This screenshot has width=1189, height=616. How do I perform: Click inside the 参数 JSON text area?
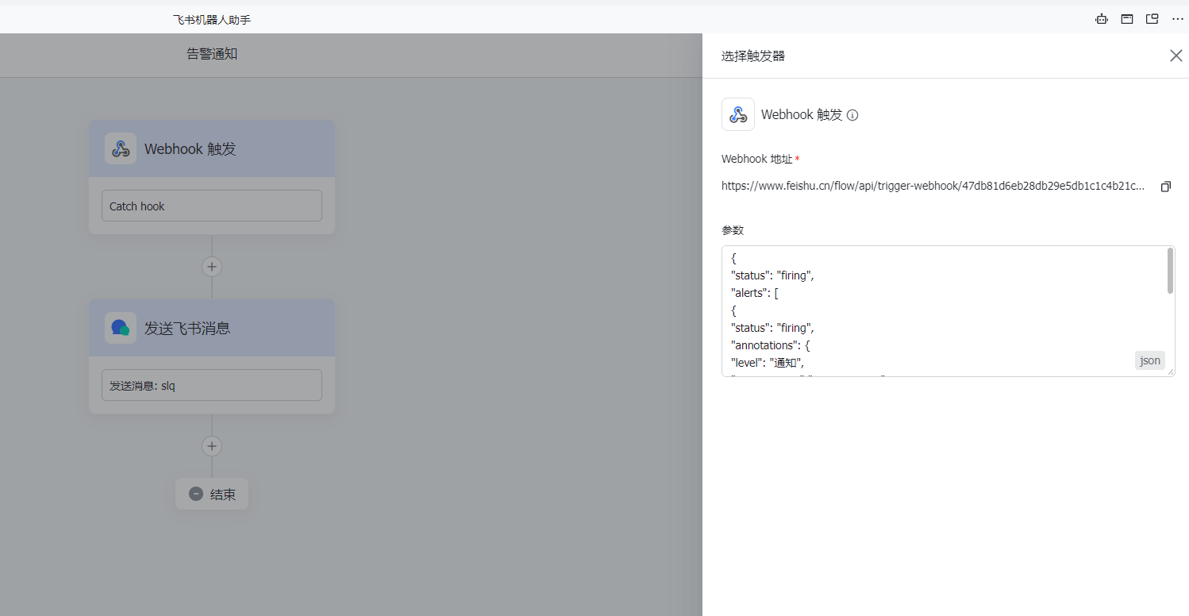click(x=948, y=311)
